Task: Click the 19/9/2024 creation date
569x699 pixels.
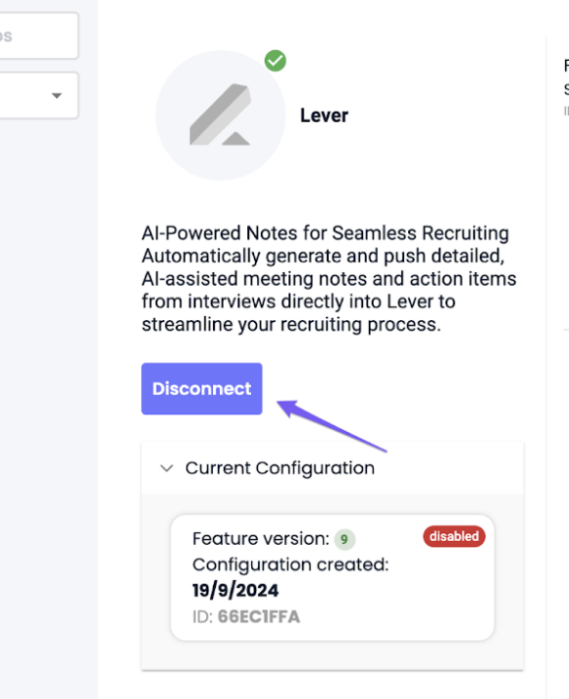Action: pos(235,591)
